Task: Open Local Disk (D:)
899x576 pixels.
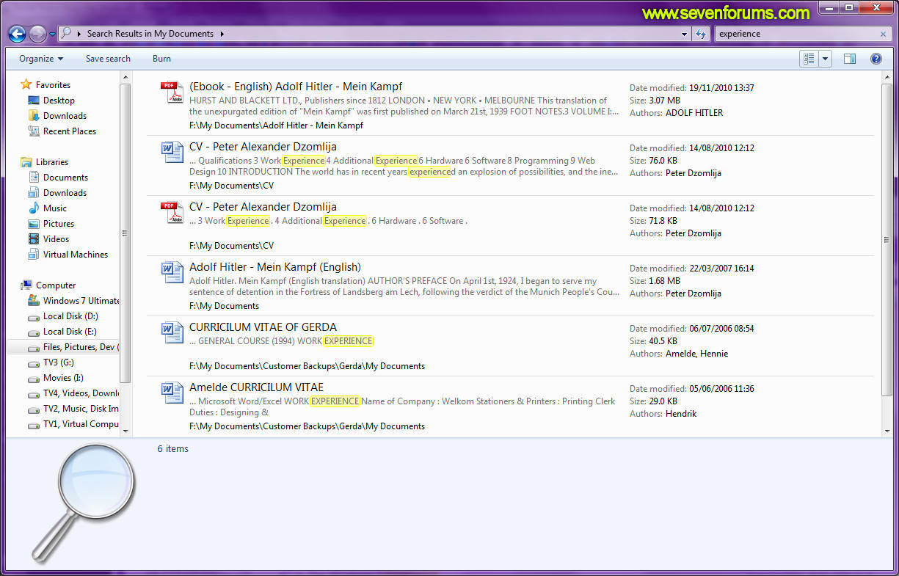Action: pos(70,316)
